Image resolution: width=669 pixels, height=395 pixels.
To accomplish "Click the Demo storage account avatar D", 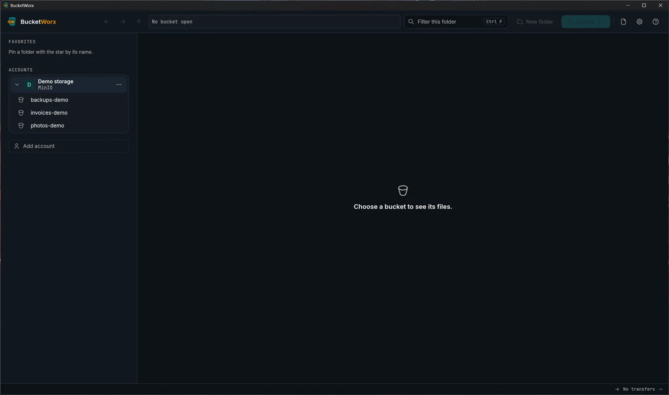I will pyautogui.click(x=29, y=85).
